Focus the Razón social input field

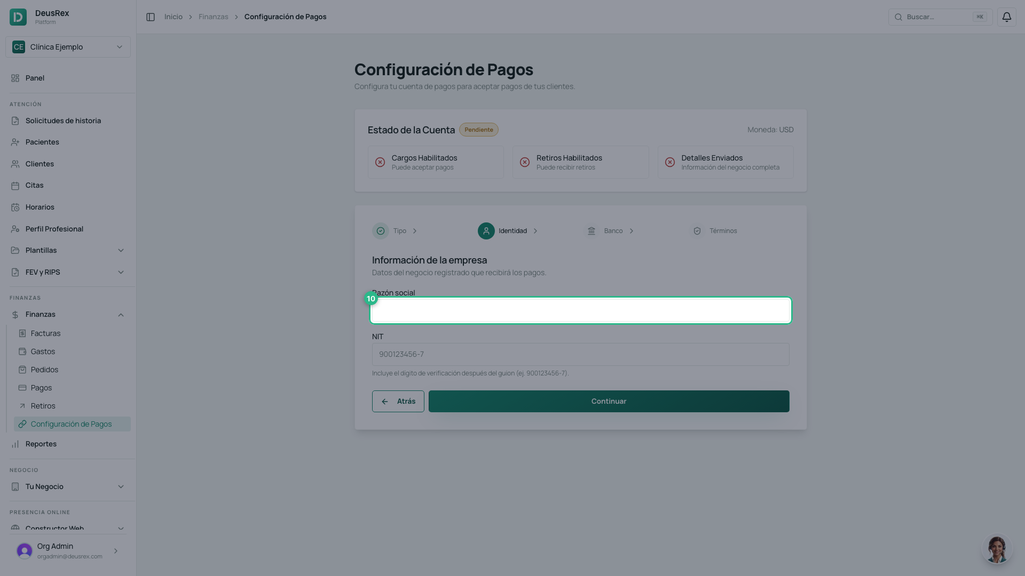(x=581, y=310)
